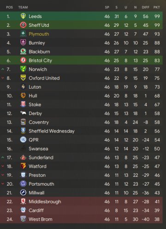The height and width of the screenshot is (229, 166).
Task: Select the Watford club badge
Action: 23,166
